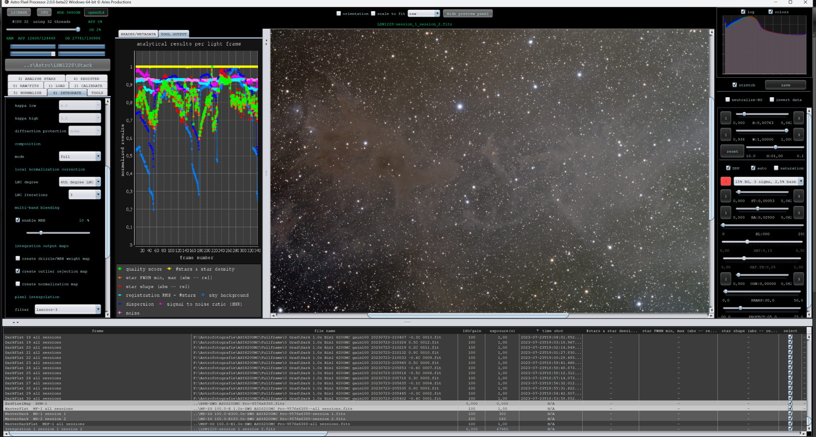The width and height of the screenshot is (816, 437).
Task: Toggle the colors histogram checkbox
Action: click(771, 11)
